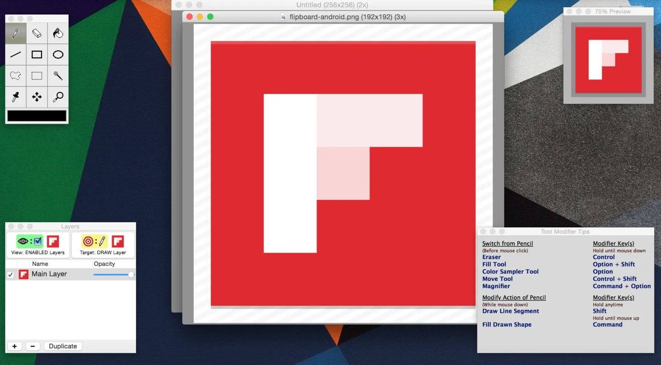Click the white F shape on canvas
This screenshot has width=661, height=365.
coord(290,173)
